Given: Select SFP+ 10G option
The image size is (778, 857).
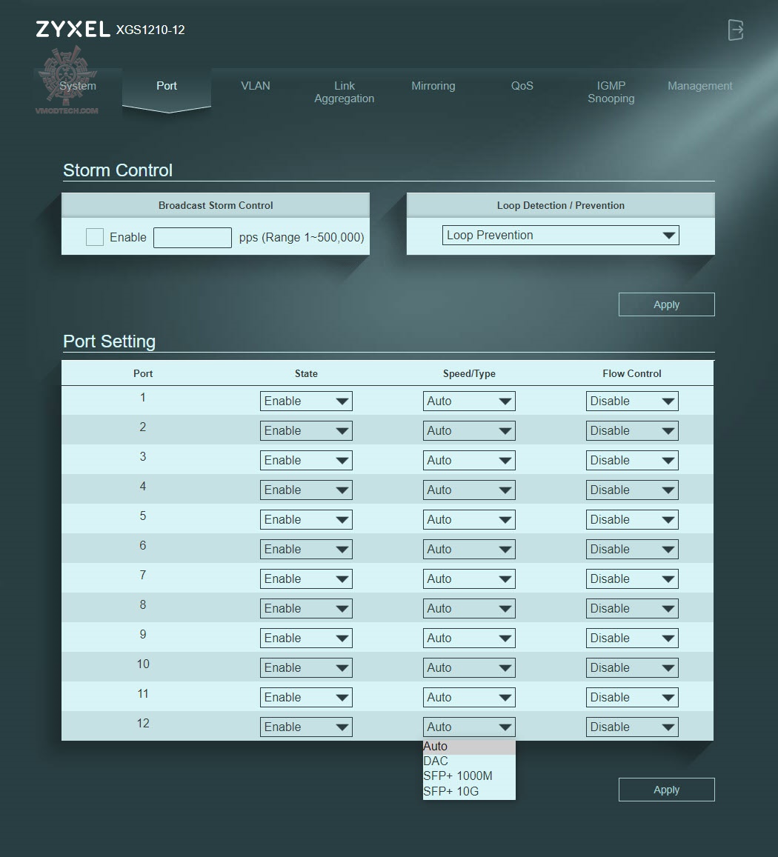Looking at the screenshot, I should [x=469, y=791].
